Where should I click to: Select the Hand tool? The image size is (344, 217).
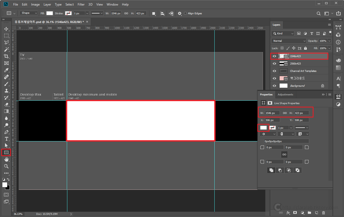click(x=6, y=159)
